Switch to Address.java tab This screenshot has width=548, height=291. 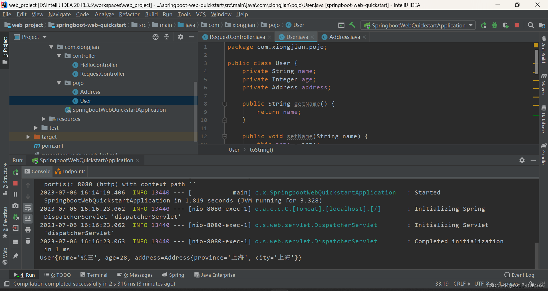(x=344, y=37)
